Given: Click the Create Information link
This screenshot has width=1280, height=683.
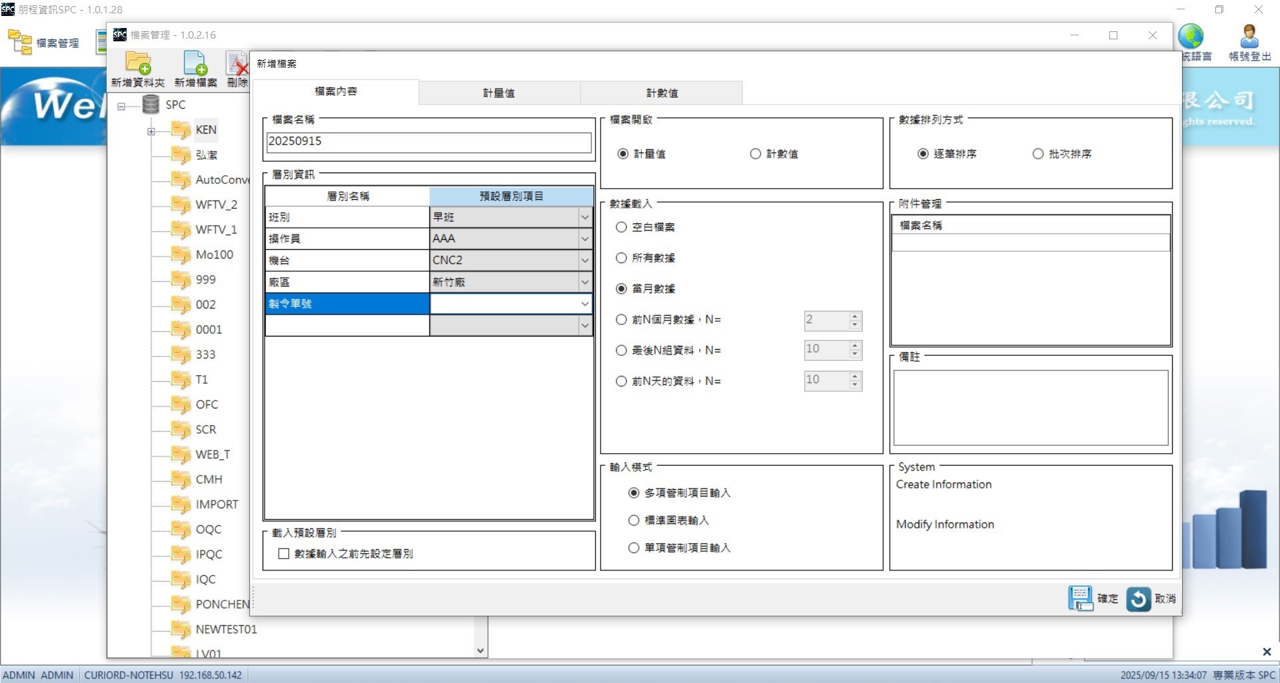Looking at the screenshot, I should click(943, 484).
